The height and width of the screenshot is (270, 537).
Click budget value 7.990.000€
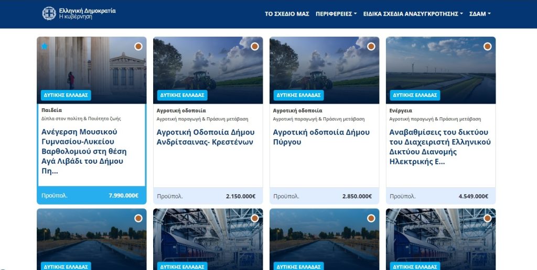tap(124, 196)
